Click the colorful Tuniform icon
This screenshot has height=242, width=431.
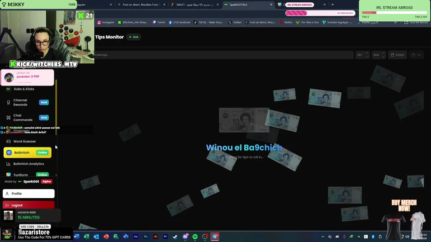pyautogui.click(x=8, y=175)
